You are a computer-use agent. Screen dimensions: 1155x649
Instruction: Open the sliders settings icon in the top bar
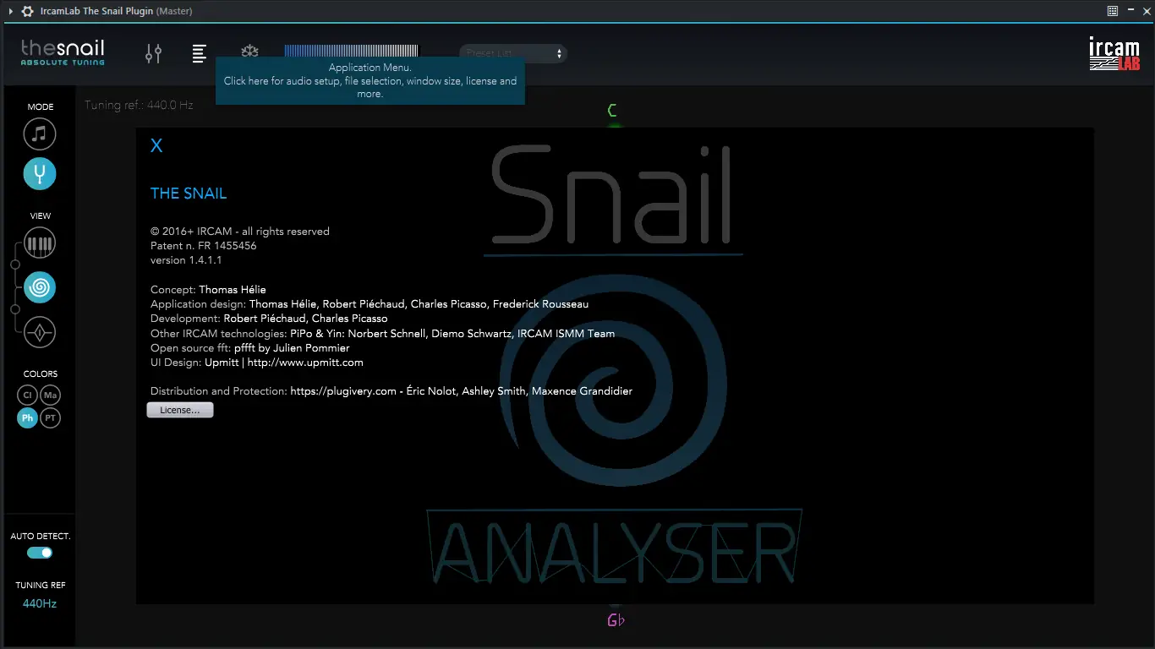tap(153, 53)
